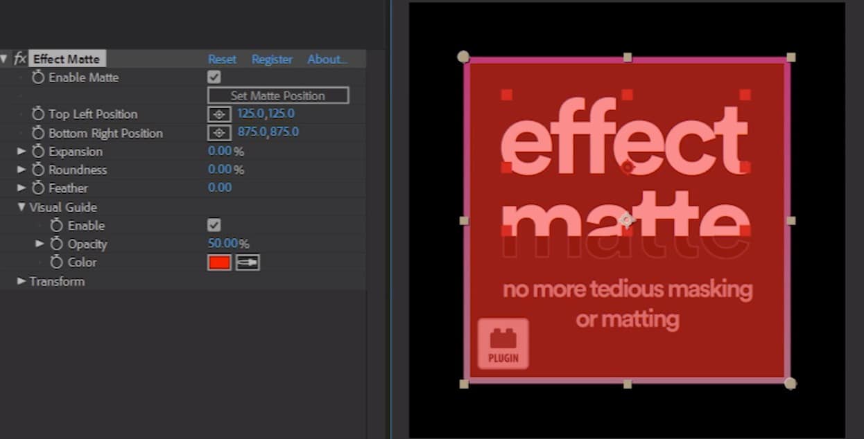Click the bottom-left layer bounding box handle

[464, 384]
